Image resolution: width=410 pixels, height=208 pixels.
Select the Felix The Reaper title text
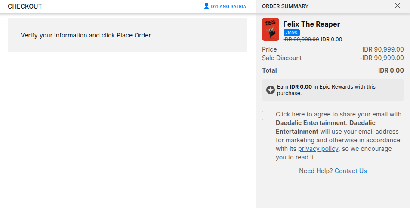[311, 24]
